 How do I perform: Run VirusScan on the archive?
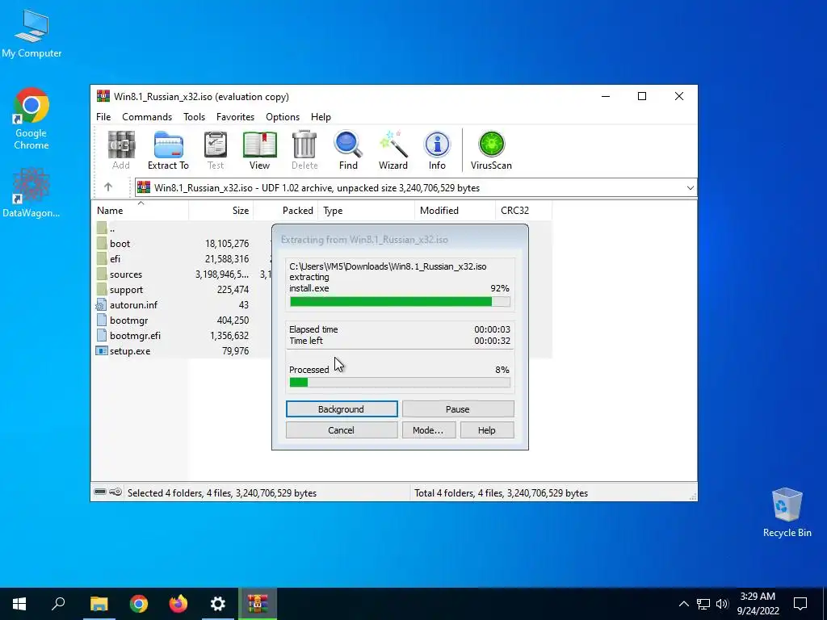click(491, 150)
